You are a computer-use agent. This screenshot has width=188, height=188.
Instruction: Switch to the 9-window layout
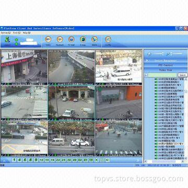(x=36, y=160)
